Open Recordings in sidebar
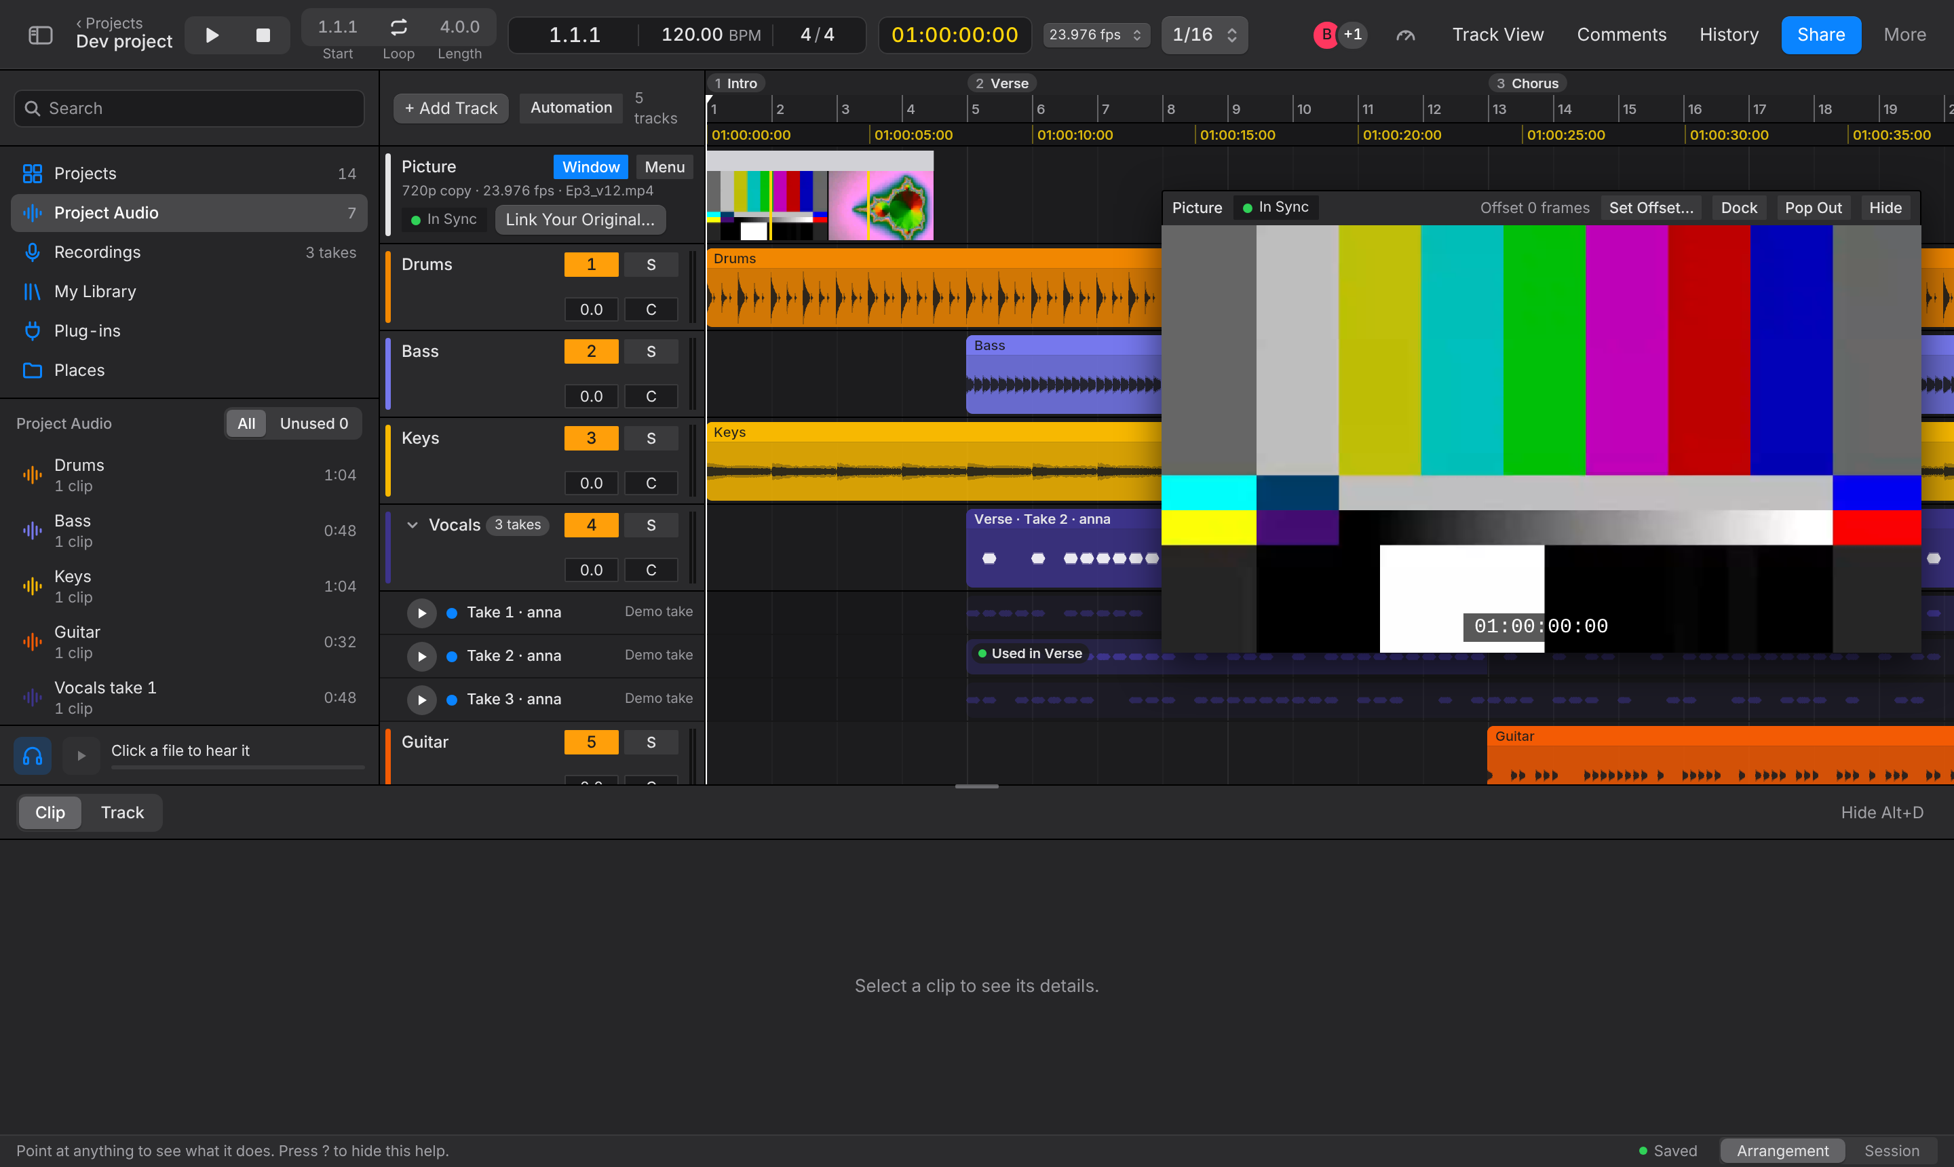Image resolution: width=1954 pixels, height=1167 pixels. coord(189,252)
